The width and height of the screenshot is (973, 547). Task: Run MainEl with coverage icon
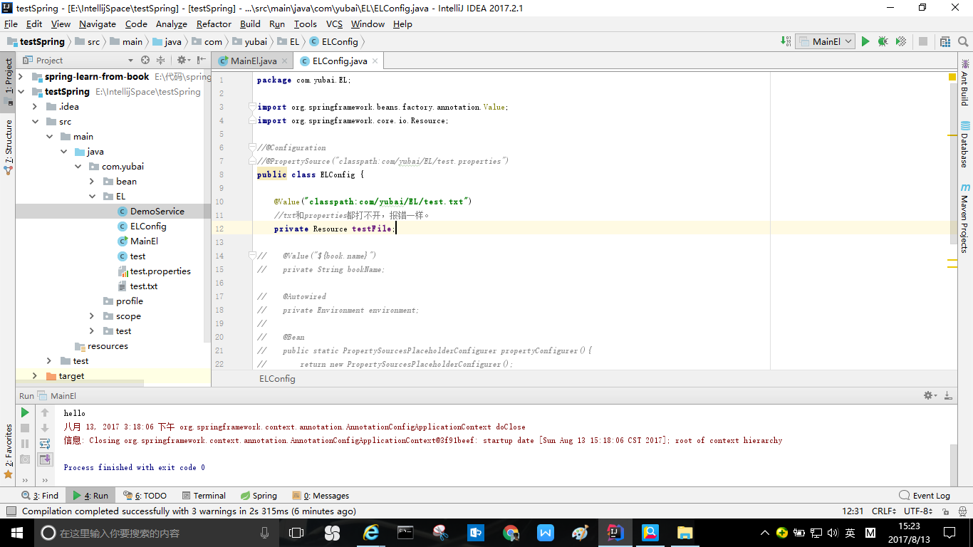pos(901,42)
